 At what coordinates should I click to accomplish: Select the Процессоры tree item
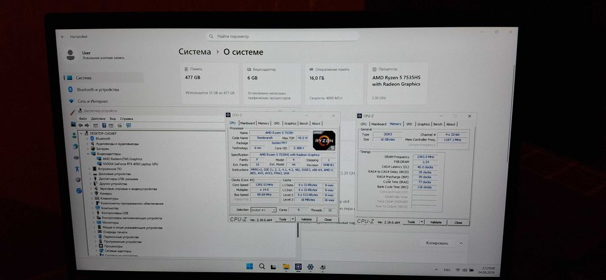pyautogui.click(x=113, y=246)
